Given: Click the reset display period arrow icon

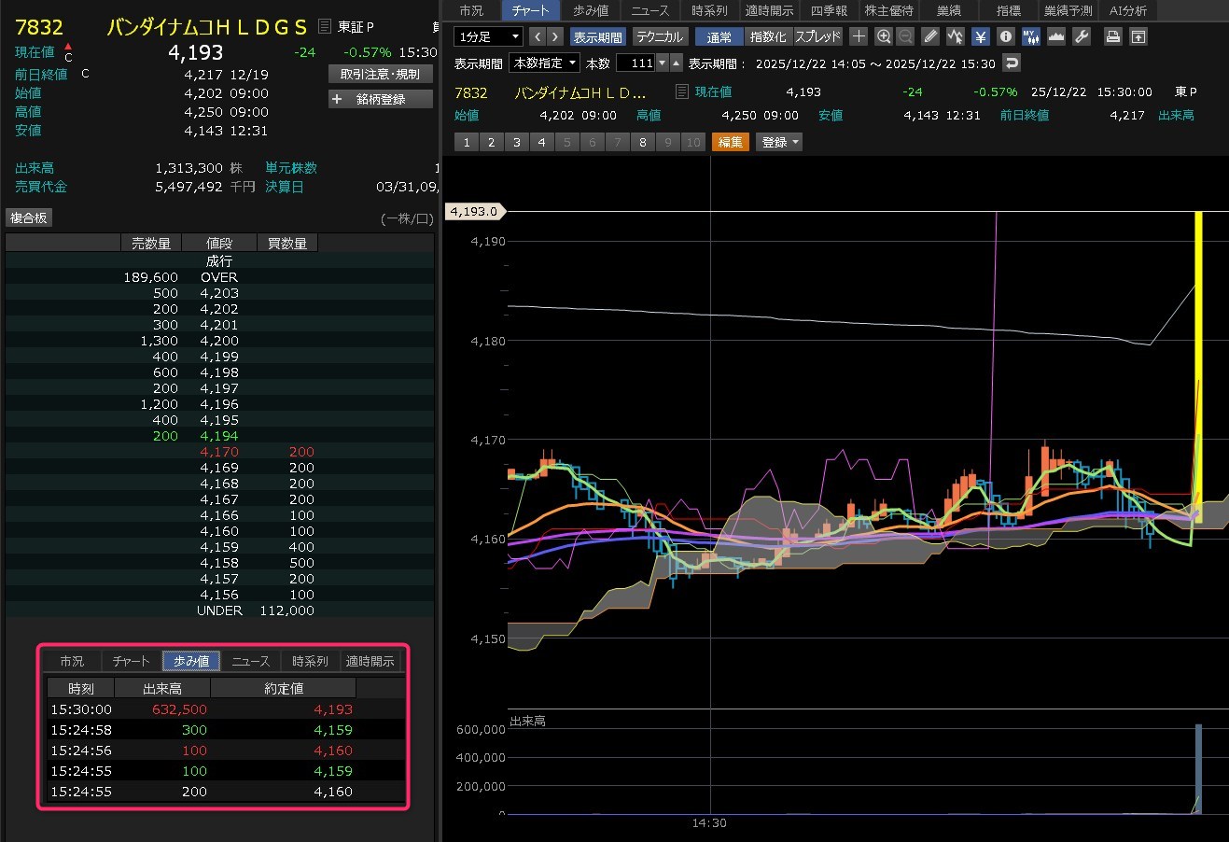Looking at the screenshot, I should pos(1012,63).
